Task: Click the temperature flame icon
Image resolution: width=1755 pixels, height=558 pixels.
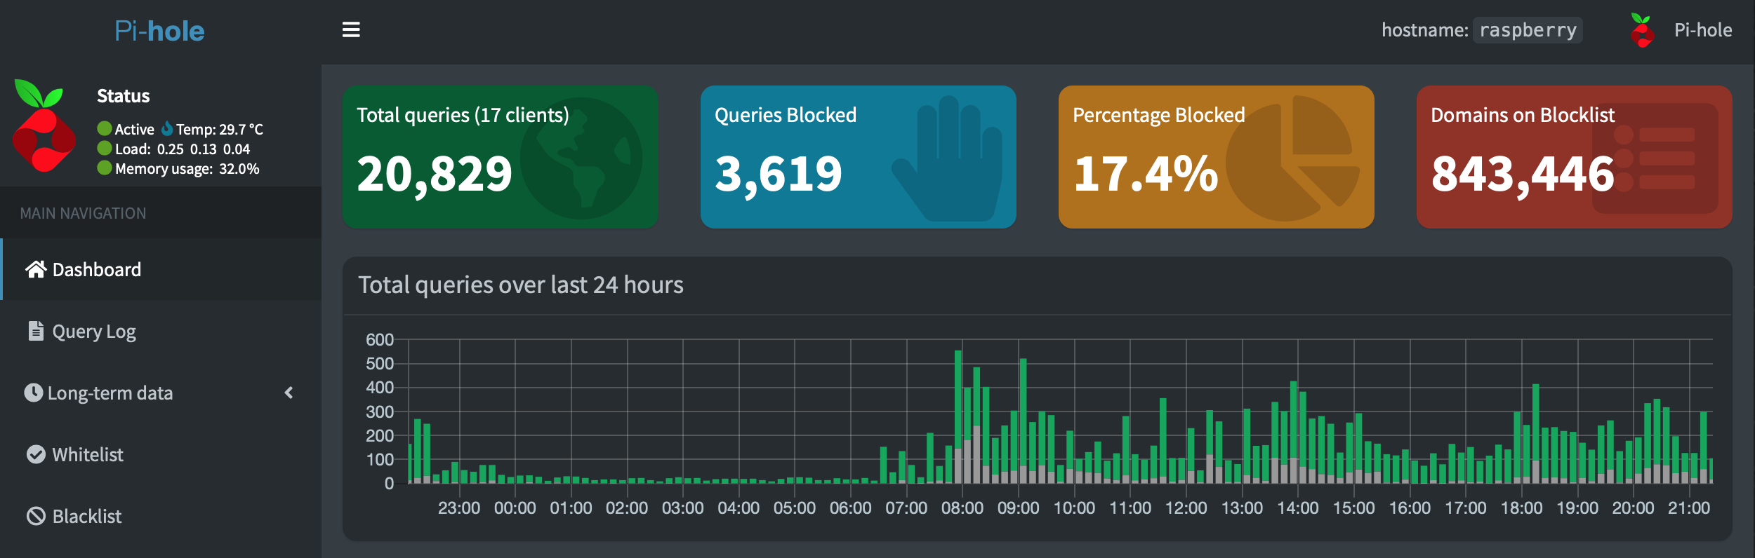Action: (167, 128)
